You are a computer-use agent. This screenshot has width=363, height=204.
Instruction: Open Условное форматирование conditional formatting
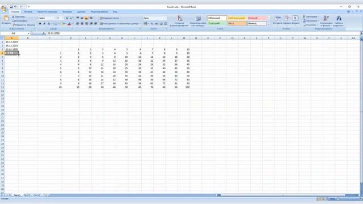pyautogui.click(x=179, y=21)
